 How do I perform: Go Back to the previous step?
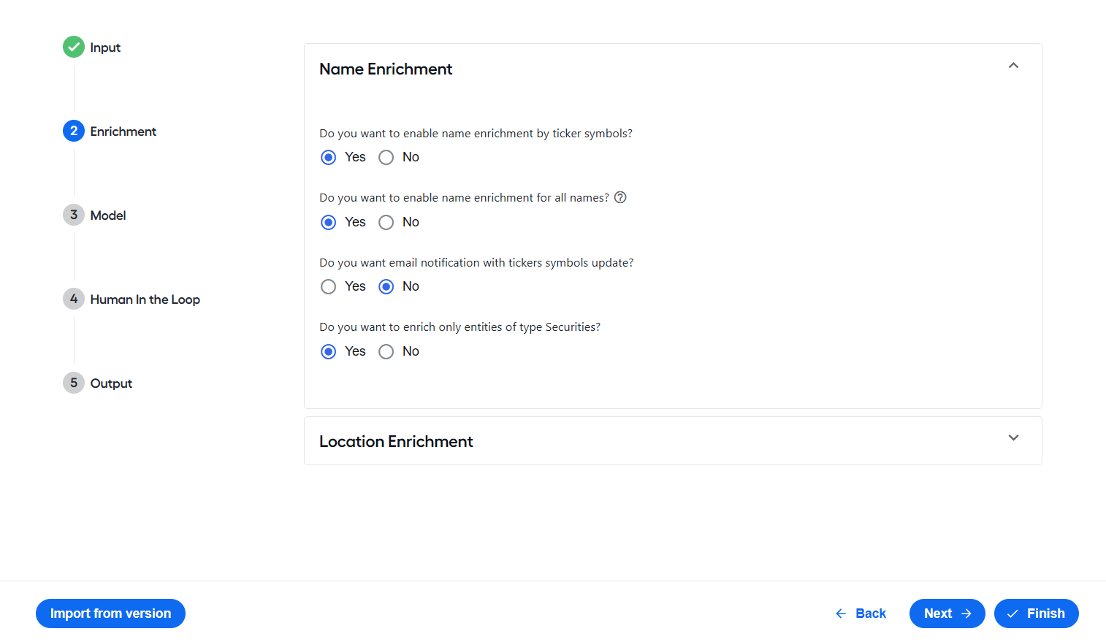[x=861, y=614]
